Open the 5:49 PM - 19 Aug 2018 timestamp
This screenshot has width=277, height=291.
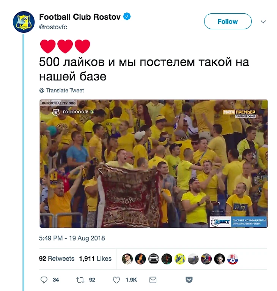(72, 238)
